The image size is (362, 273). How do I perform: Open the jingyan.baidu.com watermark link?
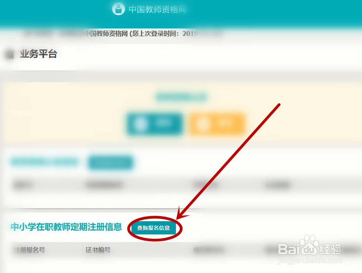[x=310, y=261]
